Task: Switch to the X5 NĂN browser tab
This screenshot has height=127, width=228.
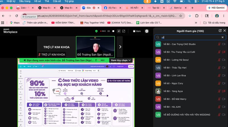Action: click(x=134, y=8)
